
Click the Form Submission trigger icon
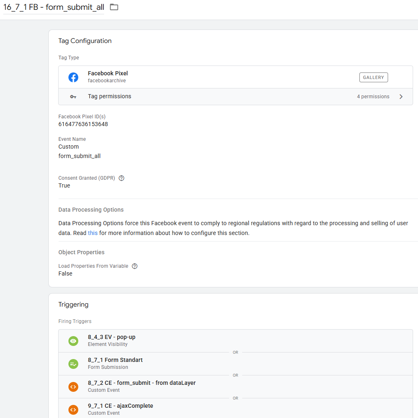click(x=73, y=364)
